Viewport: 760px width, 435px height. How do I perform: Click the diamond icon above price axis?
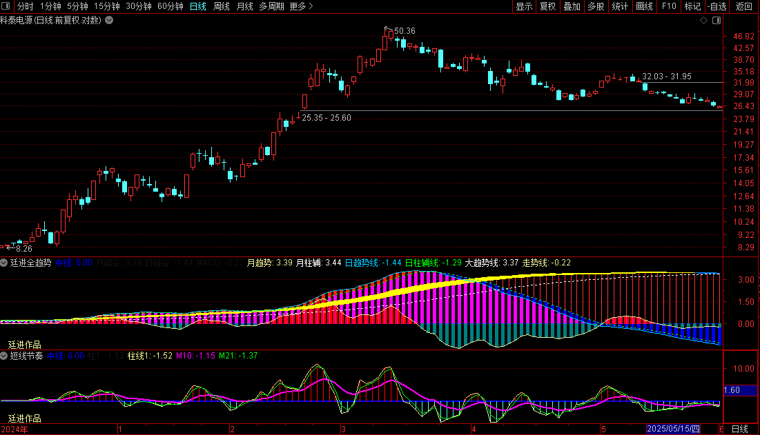(x=703, y=21)
